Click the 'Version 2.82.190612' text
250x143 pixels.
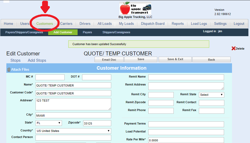222,12
